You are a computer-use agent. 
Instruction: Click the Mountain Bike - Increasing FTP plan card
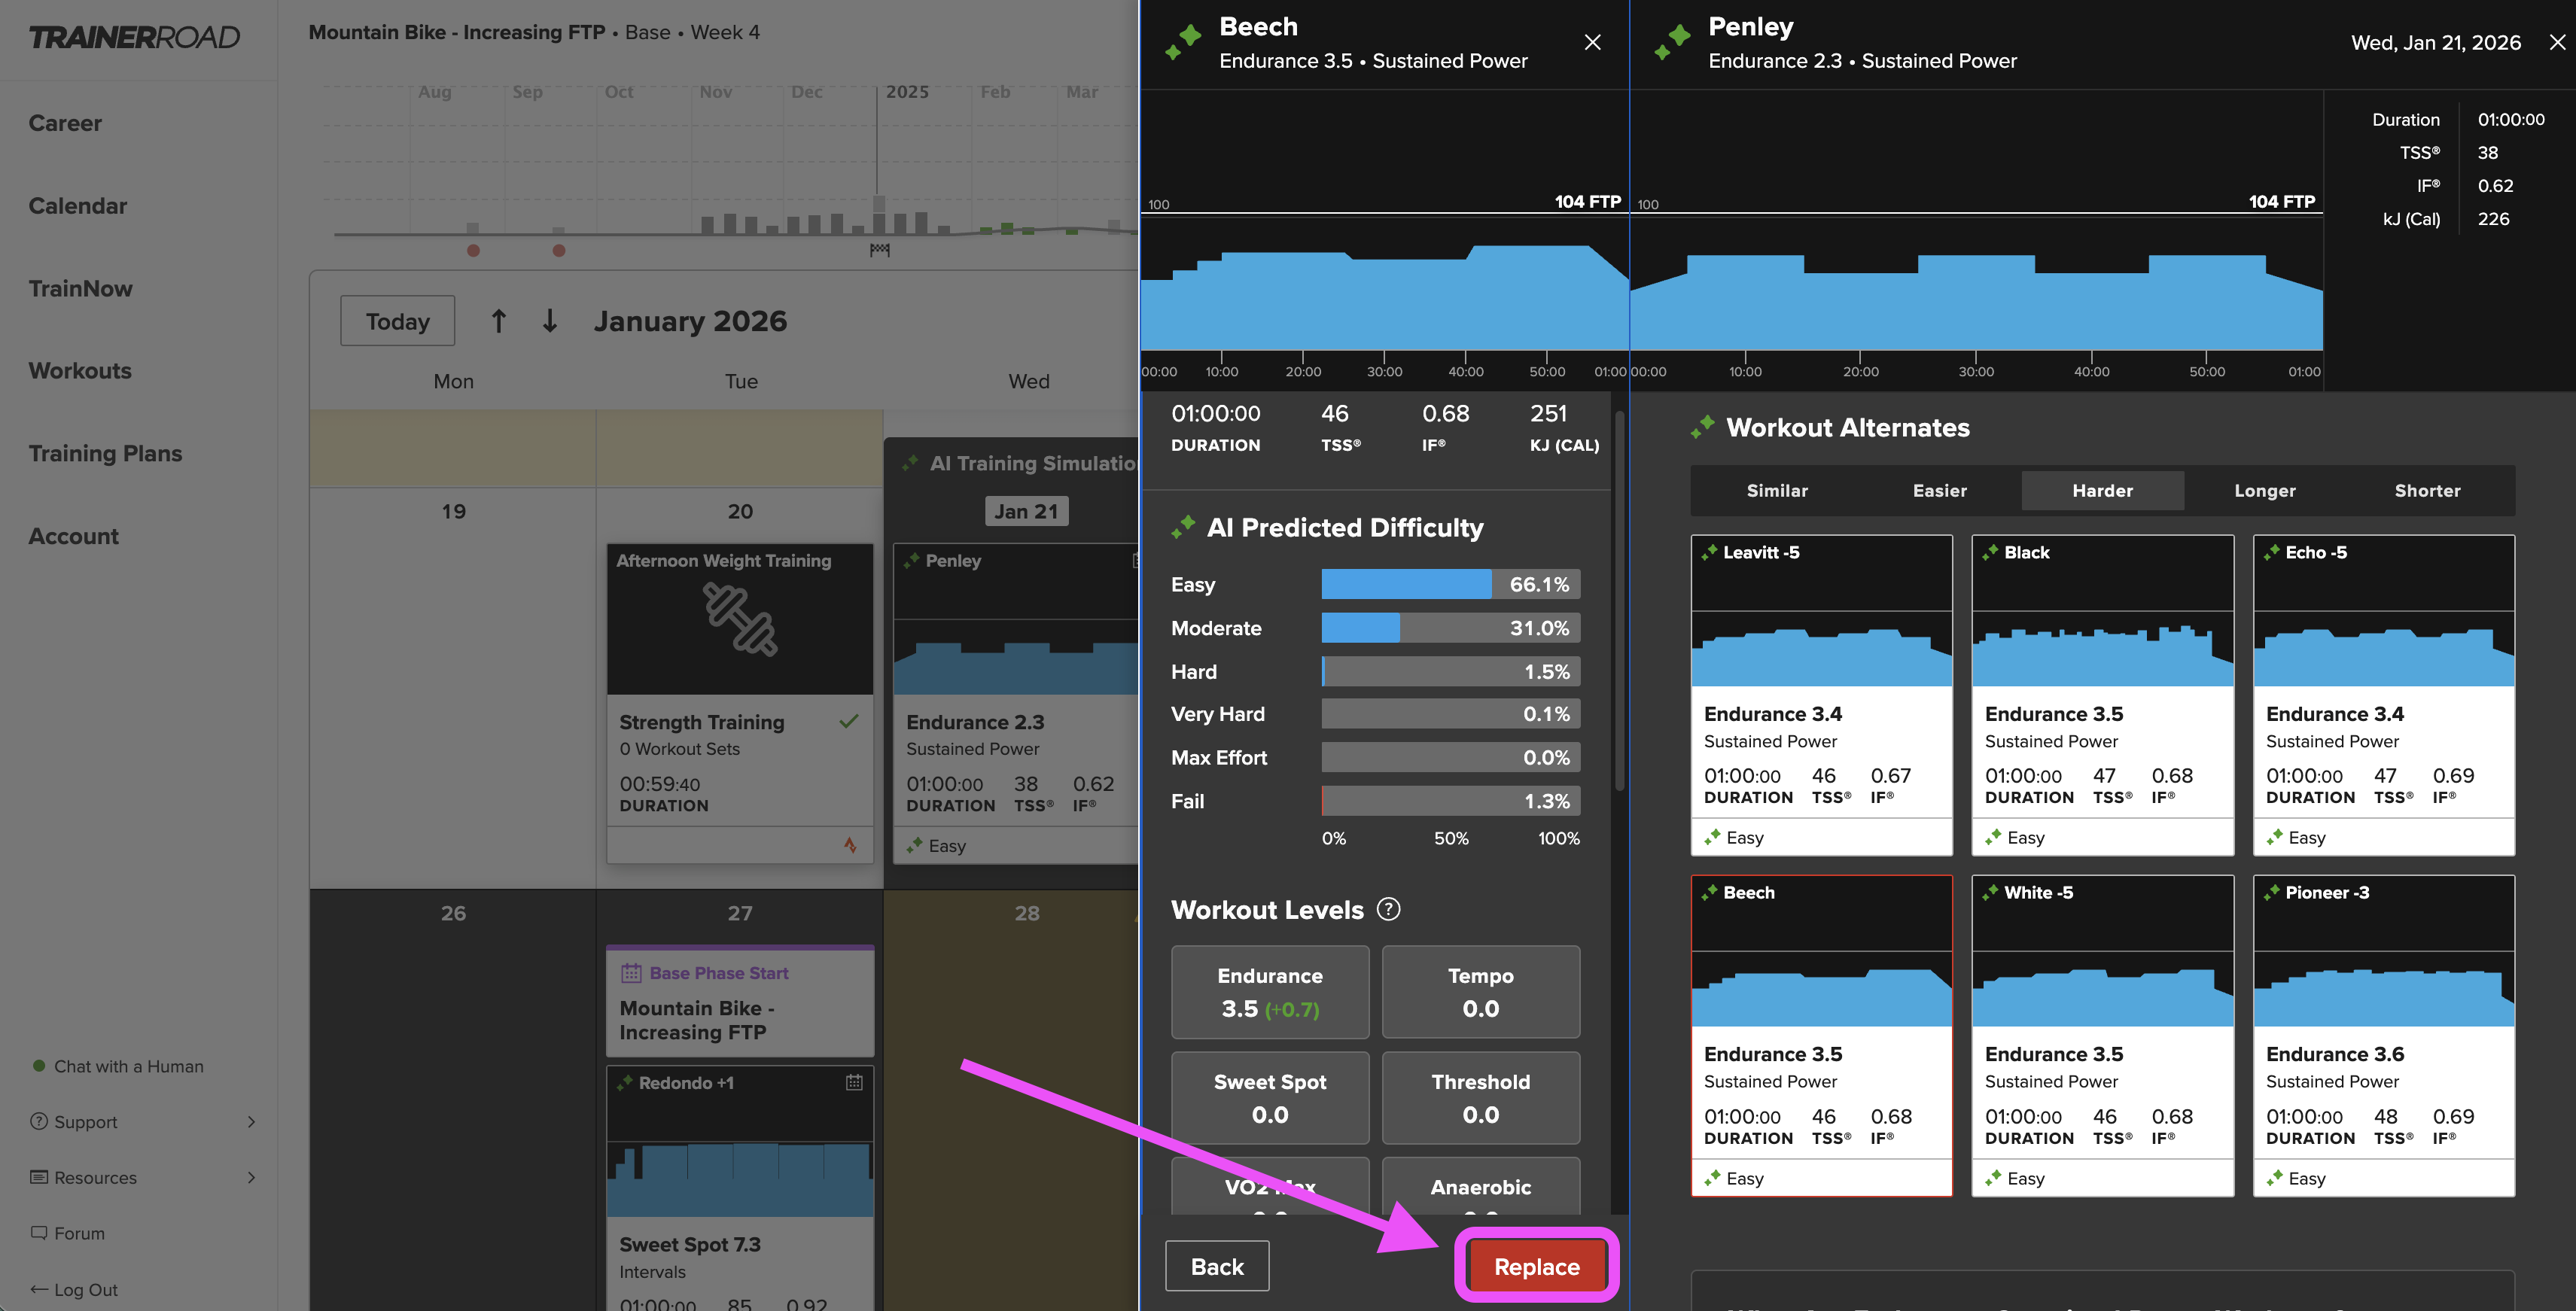click(x=740, y=1001)
